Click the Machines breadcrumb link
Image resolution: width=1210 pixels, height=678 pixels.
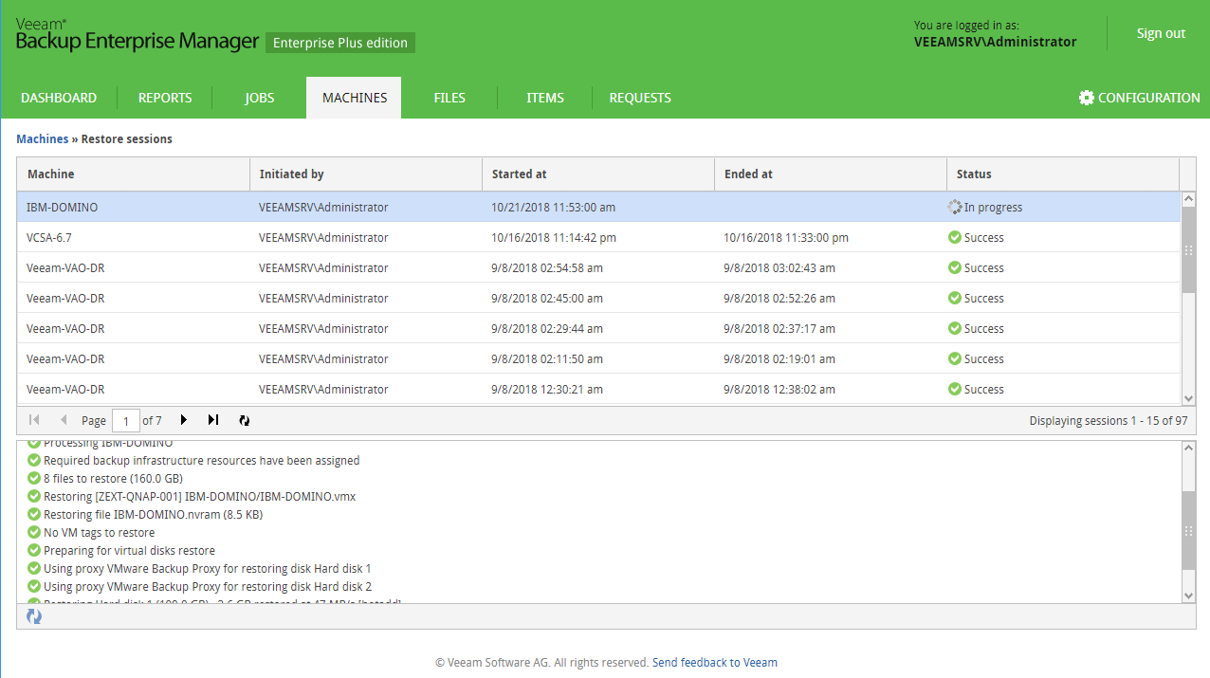point(43,138)
